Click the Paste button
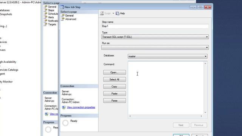The image size is (242, 136). (115, 94)
